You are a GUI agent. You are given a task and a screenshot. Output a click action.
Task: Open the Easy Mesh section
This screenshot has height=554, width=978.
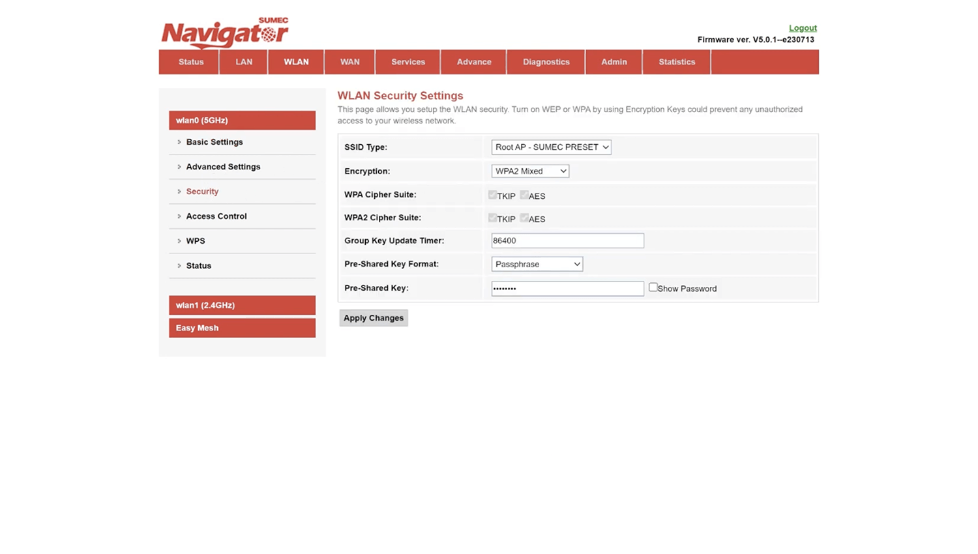[x=242, y=328]
